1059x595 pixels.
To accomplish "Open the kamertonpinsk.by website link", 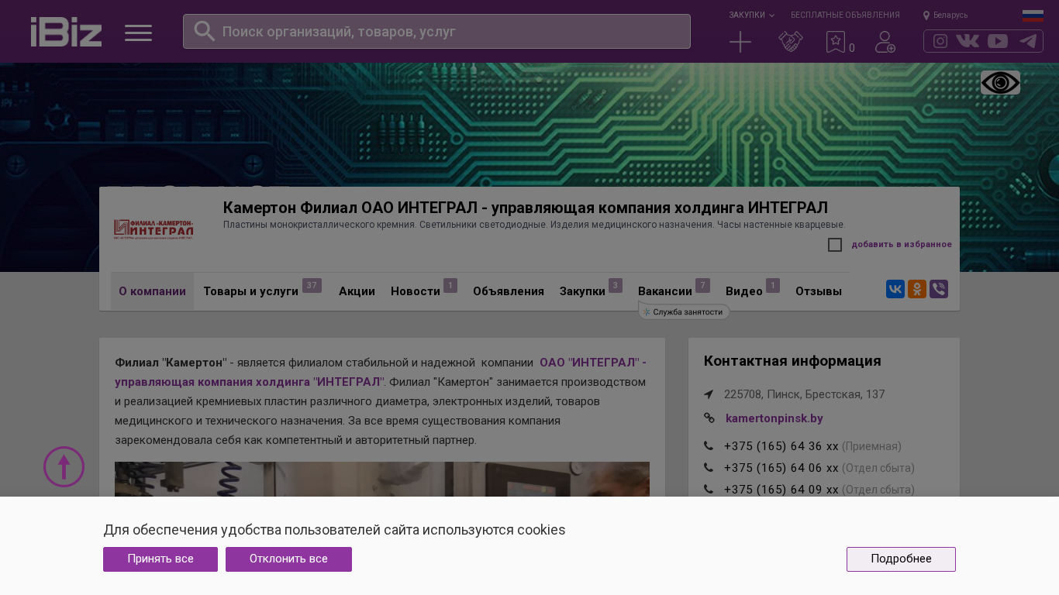I will pos(774,418).
